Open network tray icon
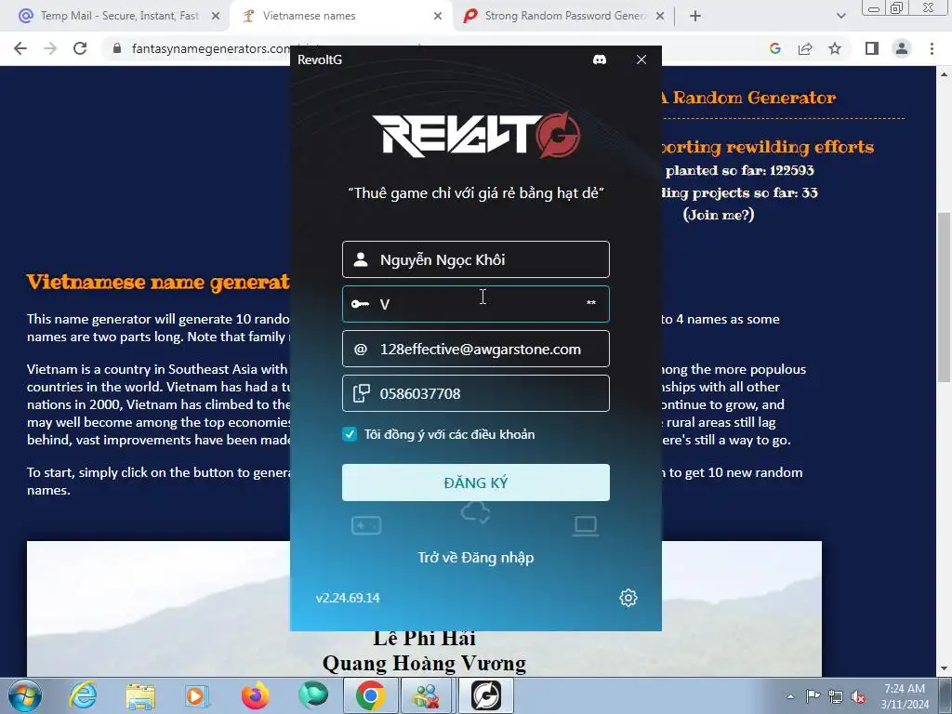952x714 pixels. click(x=836, y=696)
